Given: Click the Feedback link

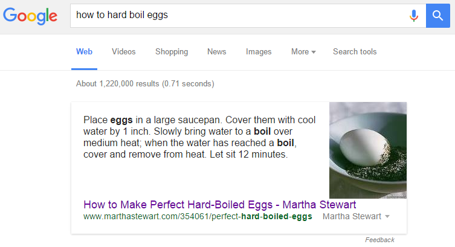Looking at the screenshot, I should click(x=379, y=240).
